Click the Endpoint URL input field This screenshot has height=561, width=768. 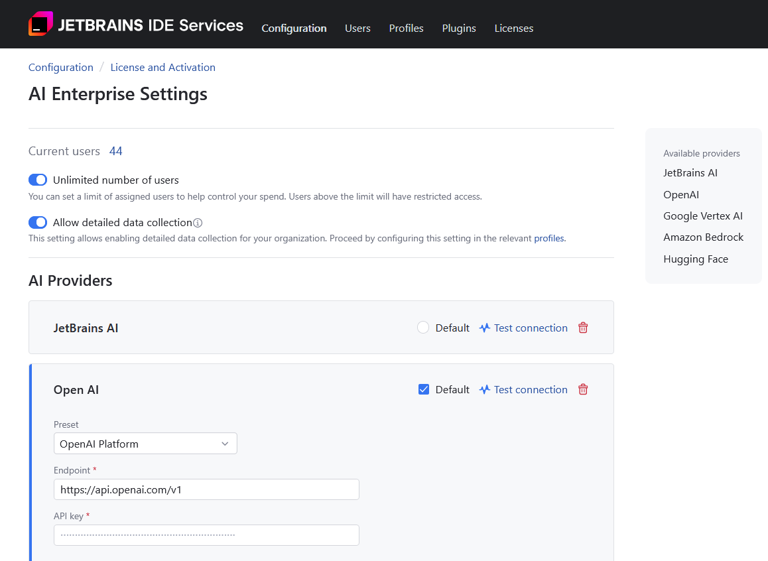point(206,489)
